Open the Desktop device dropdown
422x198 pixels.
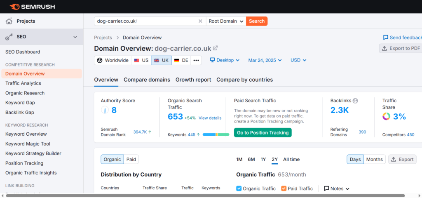click(x=225, y=60)
